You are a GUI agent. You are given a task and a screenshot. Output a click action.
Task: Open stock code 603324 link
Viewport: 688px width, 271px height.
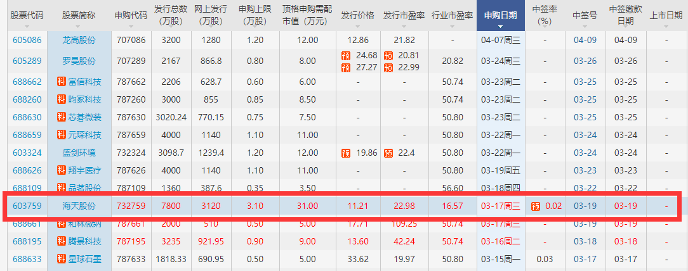click(x=27, y=153)
